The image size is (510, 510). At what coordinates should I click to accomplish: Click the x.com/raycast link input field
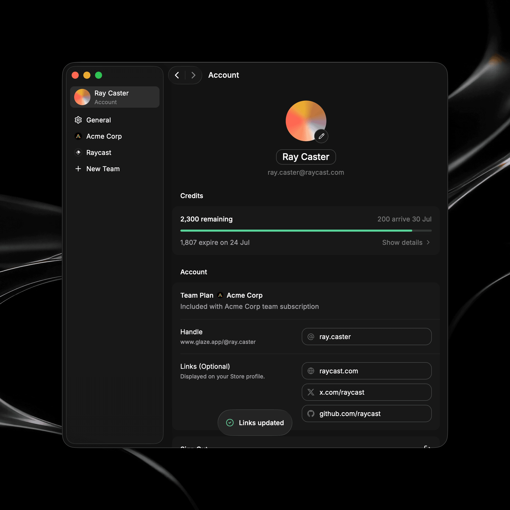click(367, 392)
